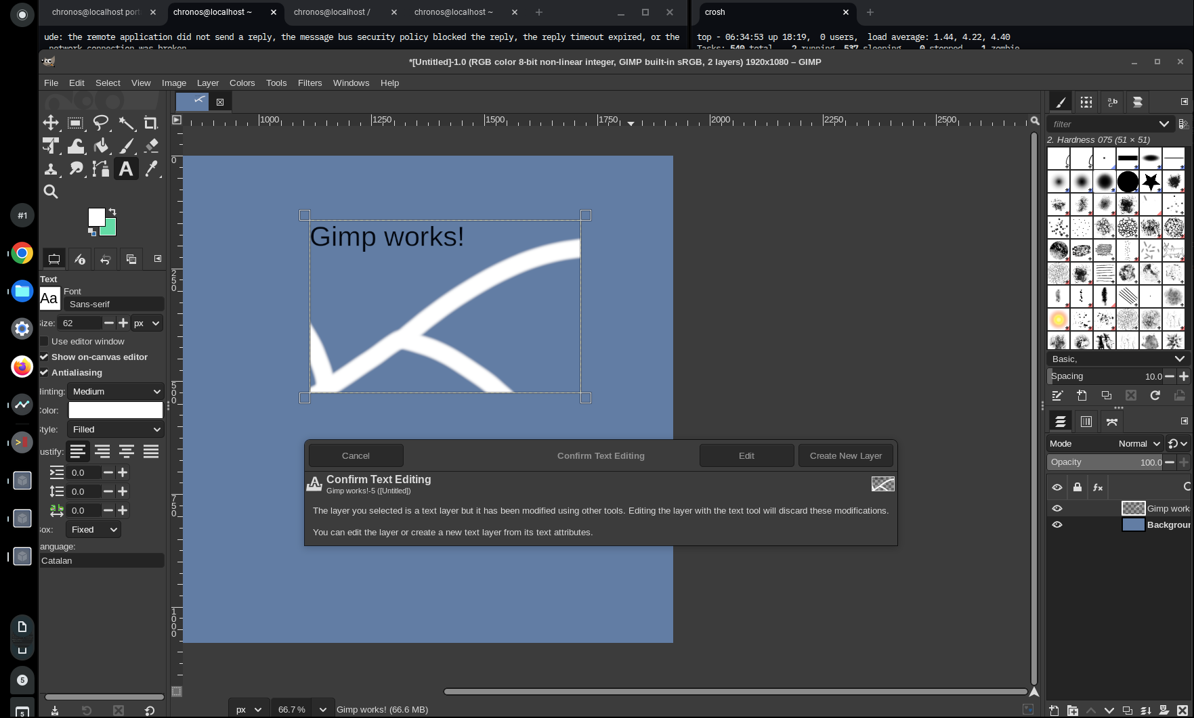Toggle Show on-canvas editor checkbox
This screenshot has height=718, width=1194.
(45, 357)
